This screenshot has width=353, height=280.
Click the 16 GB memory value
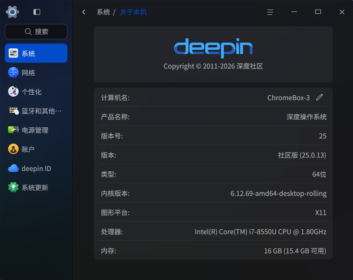tap(295, 251)
